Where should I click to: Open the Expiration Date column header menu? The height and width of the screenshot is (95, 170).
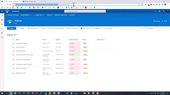[74, 40]
